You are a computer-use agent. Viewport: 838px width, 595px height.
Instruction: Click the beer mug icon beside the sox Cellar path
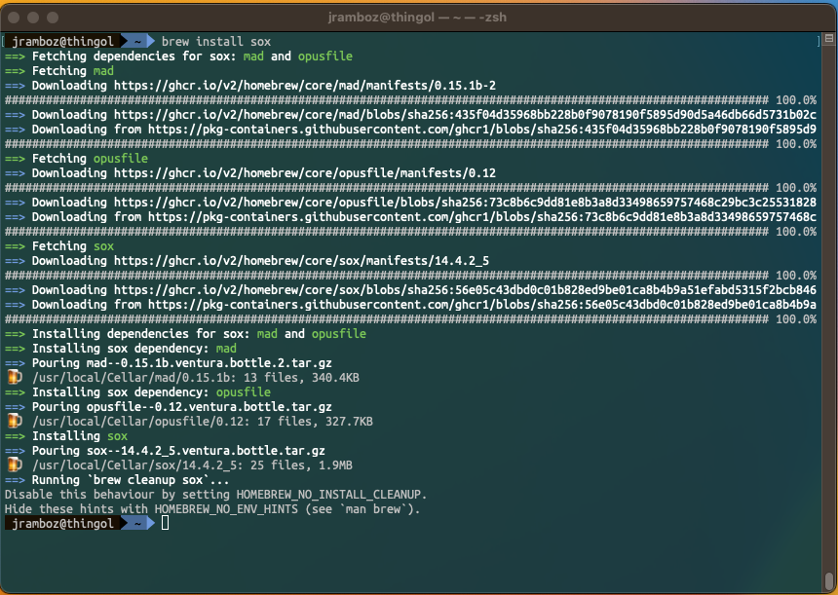(x=14, y=465)
